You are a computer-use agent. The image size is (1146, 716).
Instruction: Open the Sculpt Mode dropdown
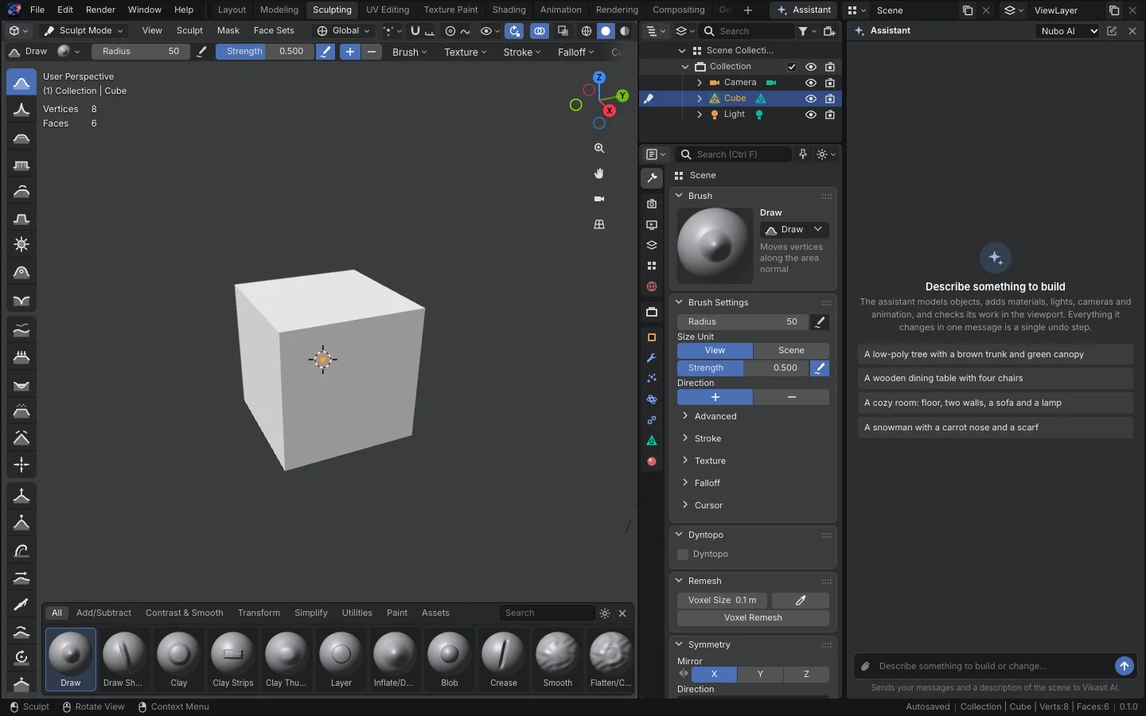coord(84,31)
